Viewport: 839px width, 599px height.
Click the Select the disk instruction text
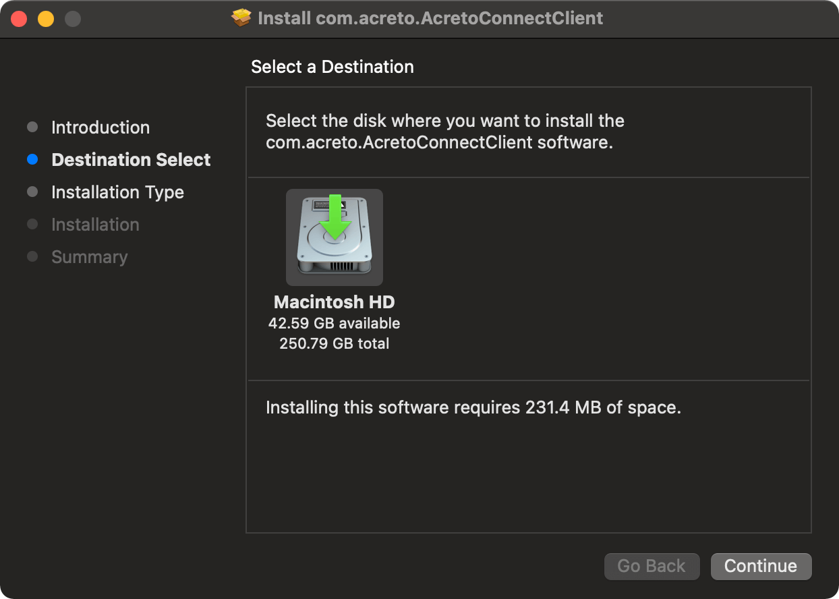click(x=445, y=132)
